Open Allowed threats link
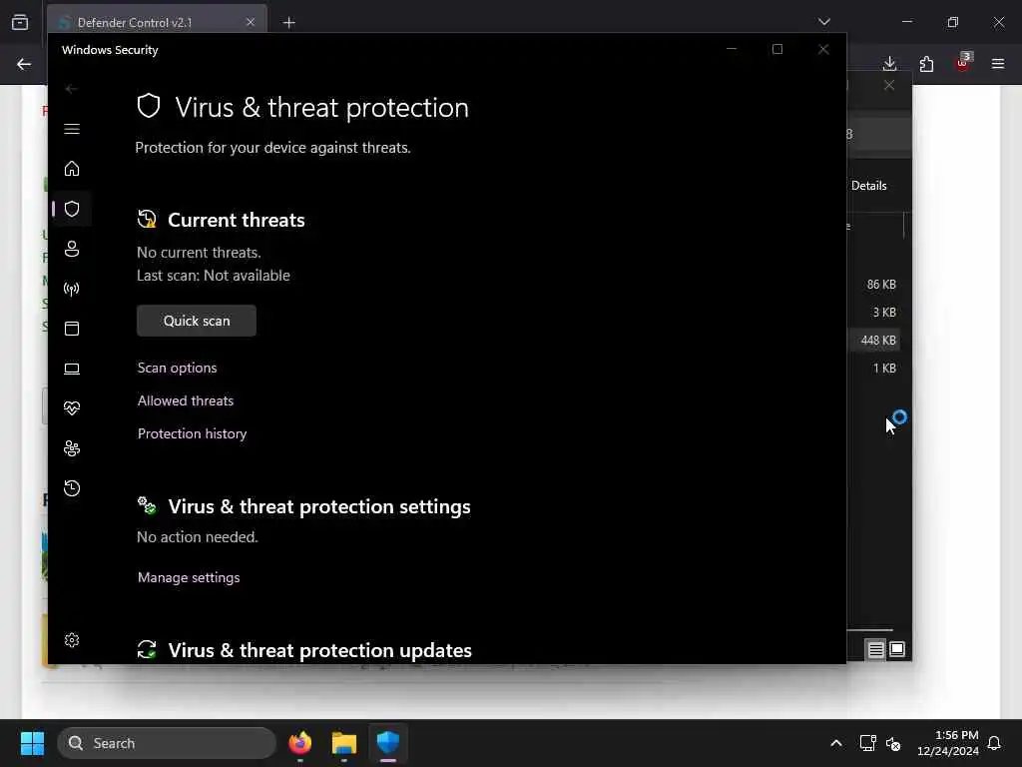Image resolution: width=1022 pixels, height=767 pixels. click(186, 400)
